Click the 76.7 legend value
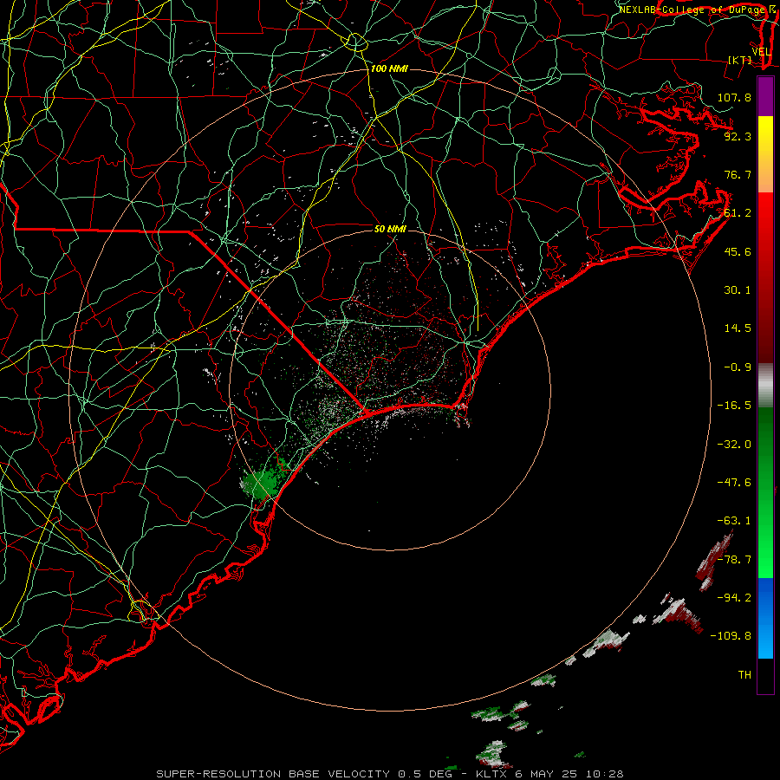780x780 pixels. tap(738, 174)
